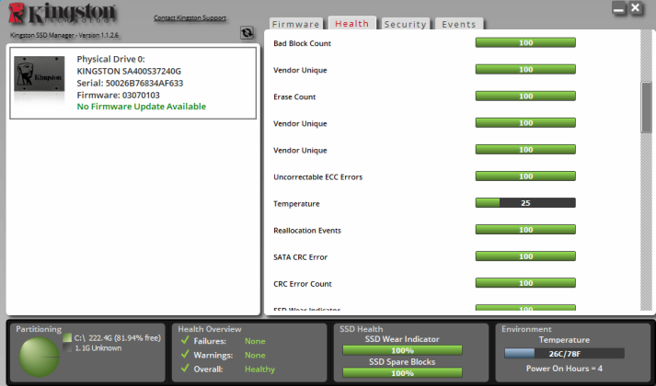This screenshot has width=656, height=386.
Task: Click the partitioning pie chart
Action: pyautogui.click(x=40, y=358)
